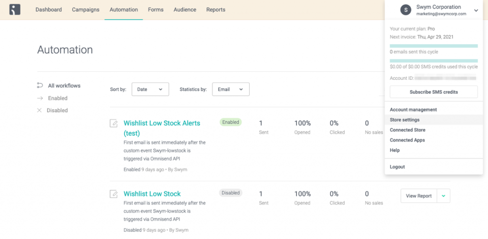Click the Enabled status badge
The height and width of the screenshot is (239, 488).
click(x=231, y=122)
